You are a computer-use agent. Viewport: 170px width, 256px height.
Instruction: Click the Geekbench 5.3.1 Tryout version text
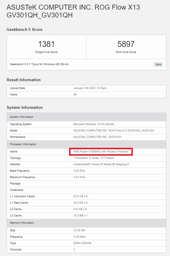[x=39, y=64]
